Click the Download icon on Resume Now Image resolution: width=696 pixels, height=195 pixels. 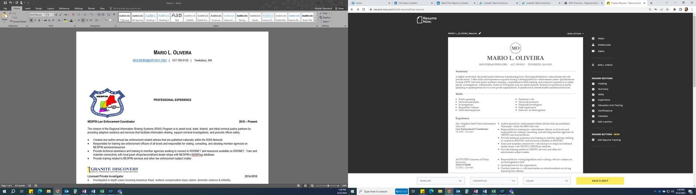tap(593, 45)
